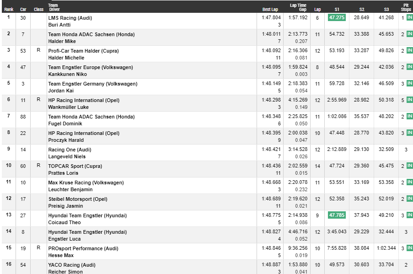Viewport: 413px width, 274px height.
Task: Select Racing One (Audi) team
Action: (70, 150)
